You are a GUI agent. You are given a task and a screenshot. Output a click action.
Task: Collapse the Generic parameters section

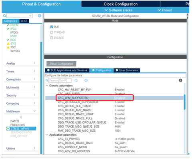(47, 86)
